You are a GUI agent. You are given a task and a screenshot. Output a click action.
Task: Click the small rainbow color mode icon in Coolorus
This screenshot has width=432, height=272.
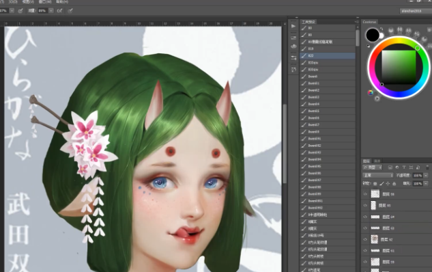(x=371, y=93)
